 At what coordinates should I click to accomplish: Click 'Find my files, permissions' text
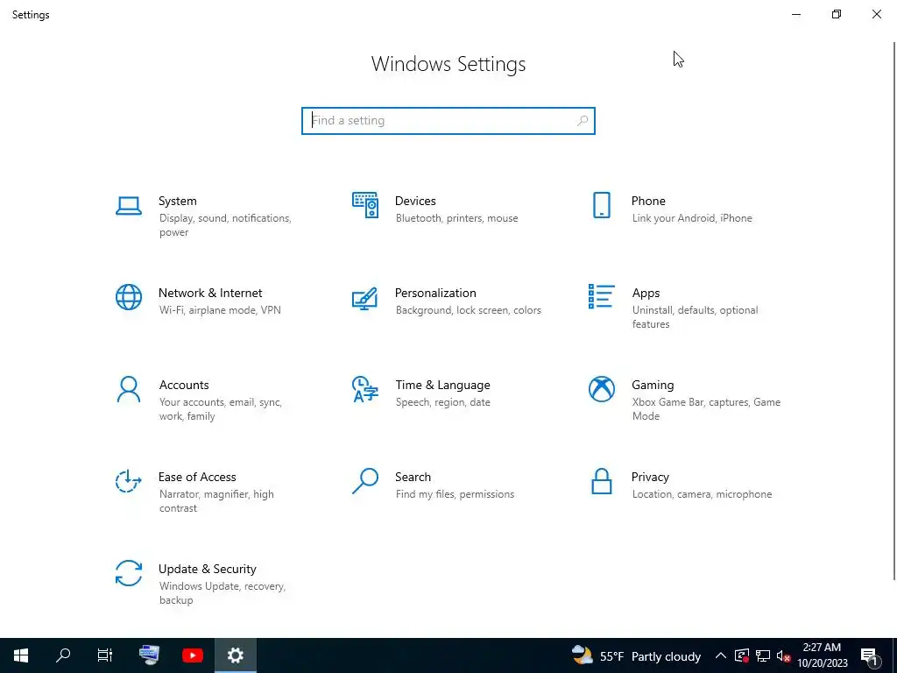coord(455,494)
